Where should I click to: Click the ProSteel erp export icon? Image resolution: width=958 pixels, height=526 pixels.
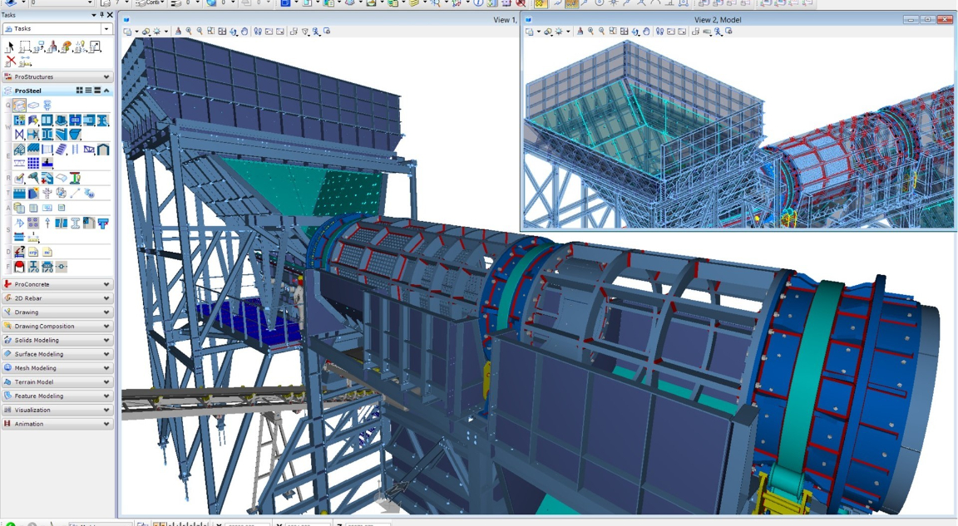coord(33,252)
